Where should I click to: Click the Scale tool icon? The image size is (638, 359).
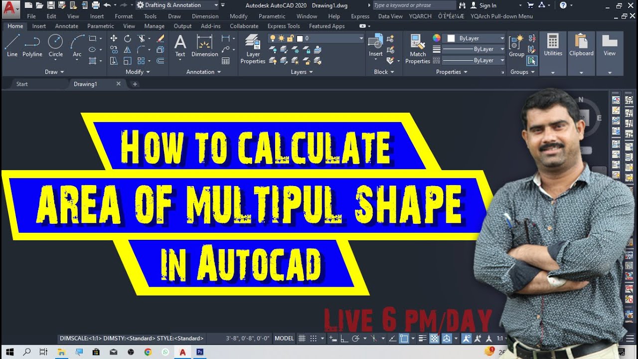[x=128, y=61]
